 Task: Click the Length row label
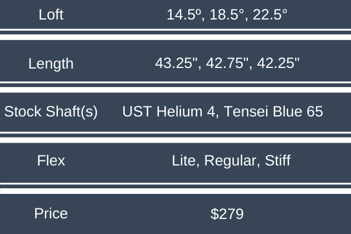(51, 64)
